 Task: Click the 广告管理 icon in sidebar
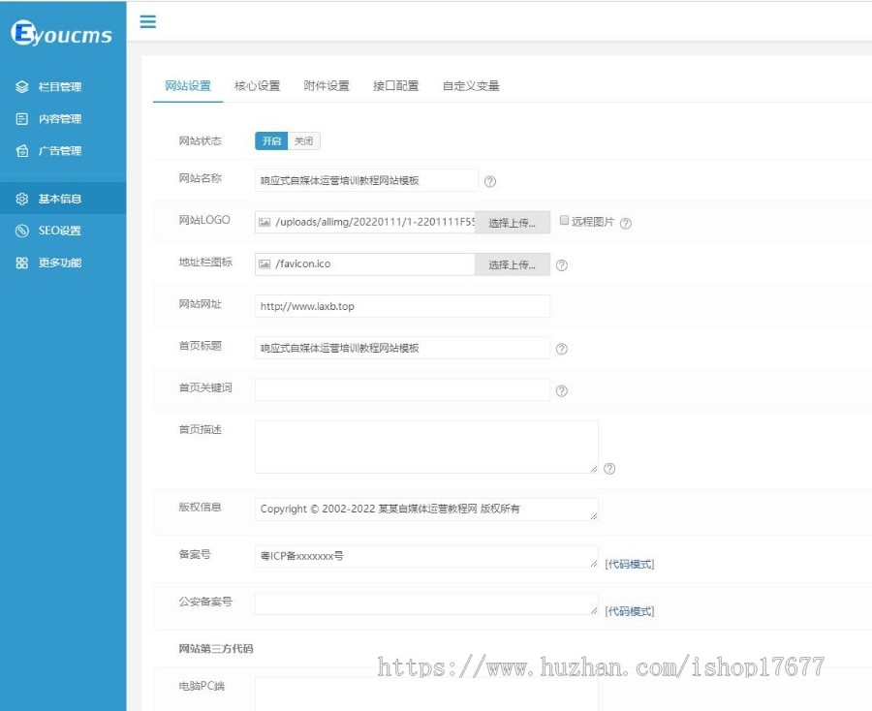pyautogui.click(x=21, y=151)
